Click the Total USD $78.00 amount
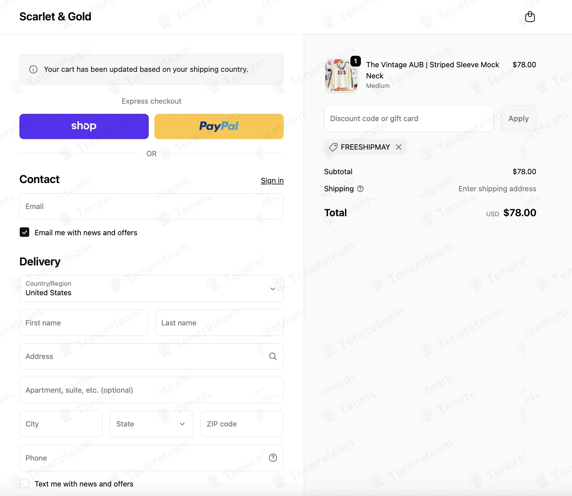 511,213
